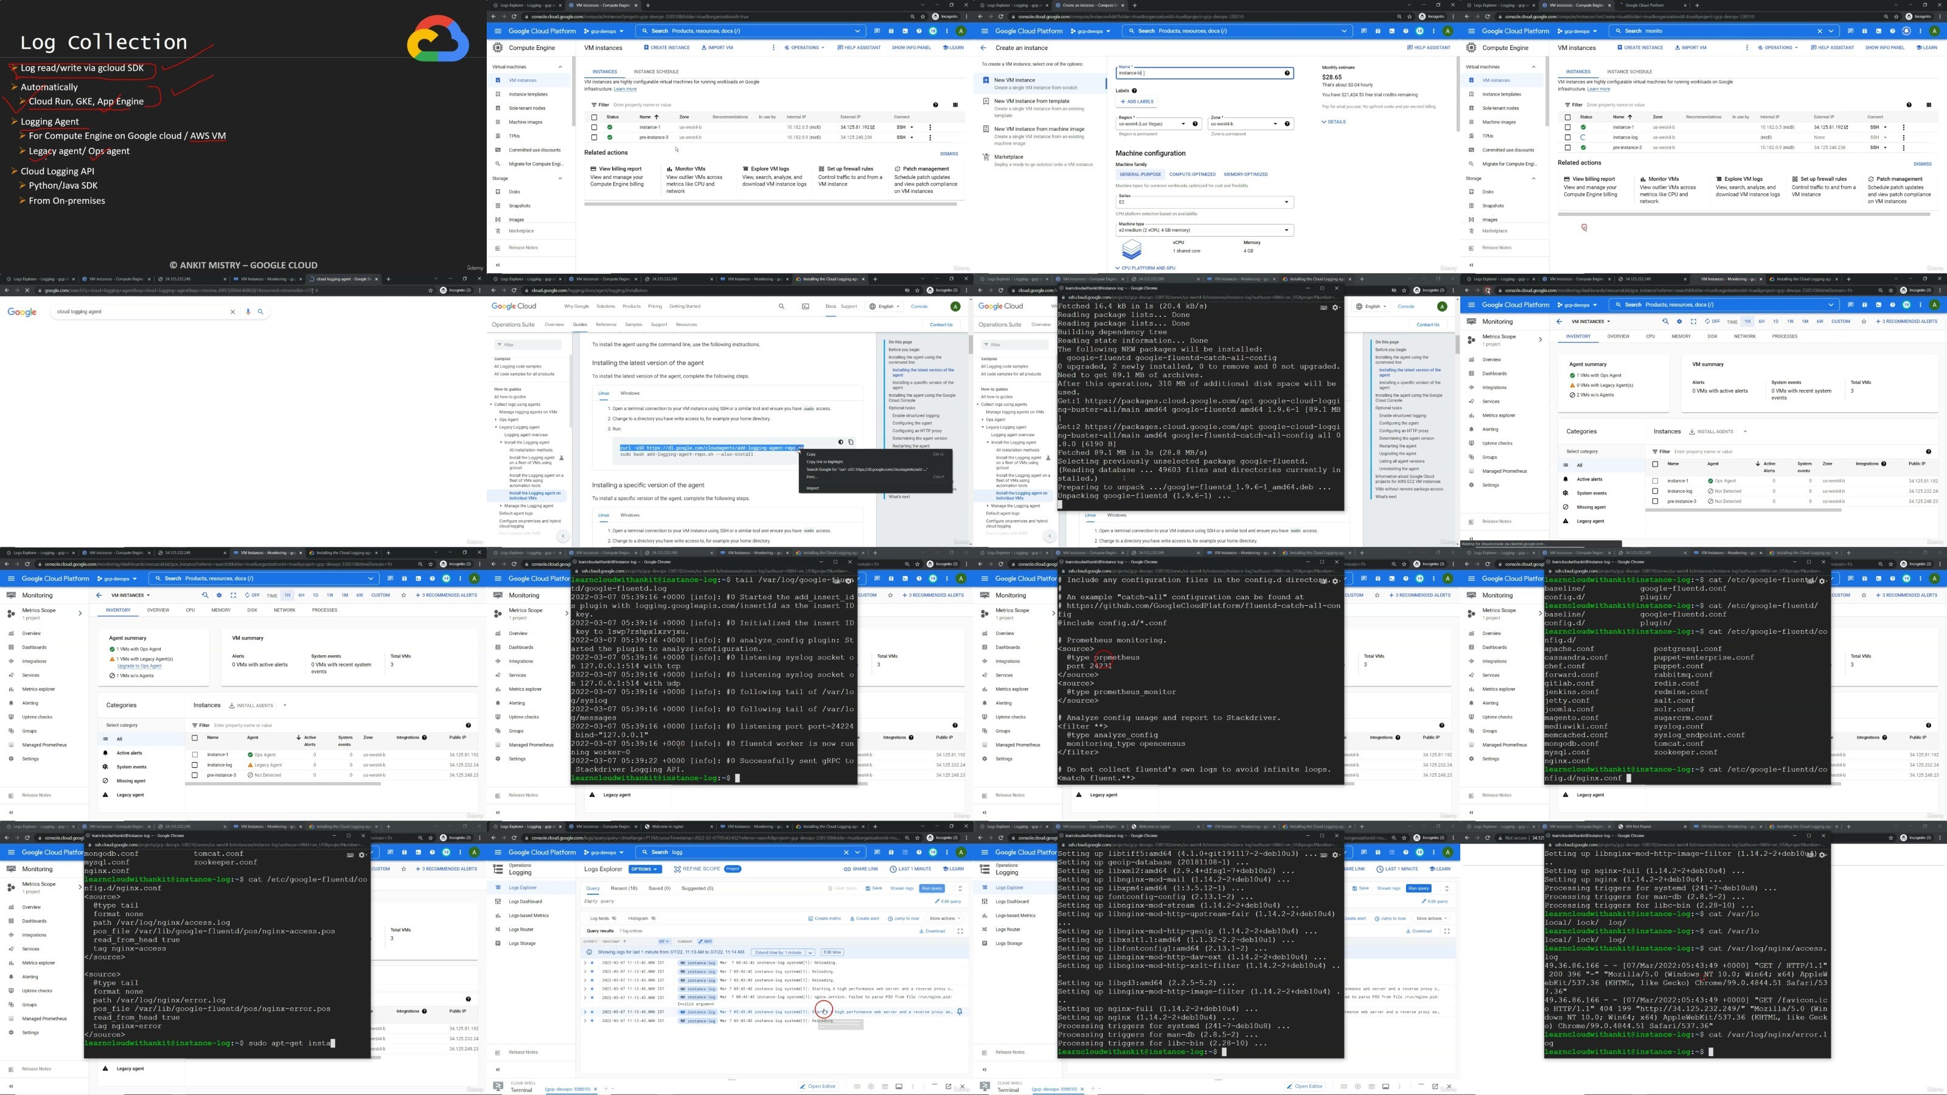Sort logs by the TIMESTAMP column arrow

point(624,942)
